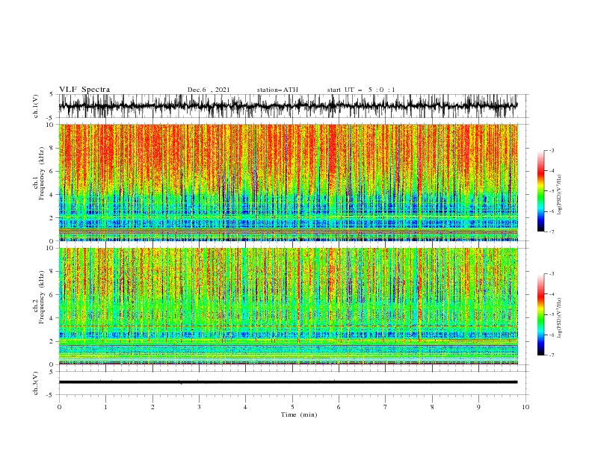Click the "10" tick on ch.2 frequency axis
This screenshot has height=457, width=592.
click(x=51, y=248)
